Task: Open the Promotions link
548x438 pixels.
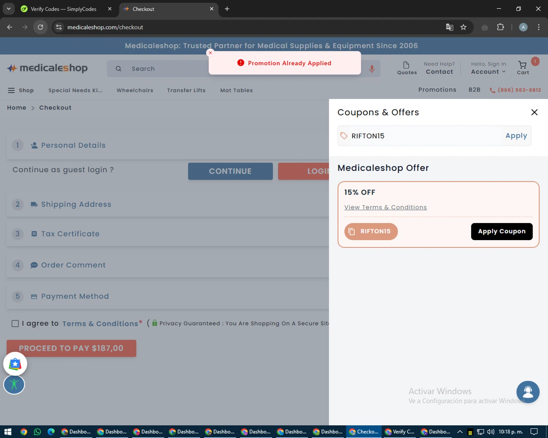Action: tap(437, 90)
